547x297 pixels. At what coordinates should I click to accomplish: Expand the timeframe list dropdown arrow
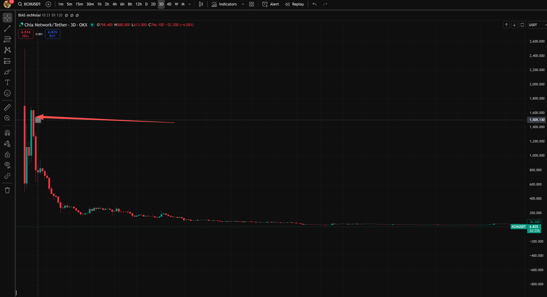pyautogui.click(x=190, y=4)
